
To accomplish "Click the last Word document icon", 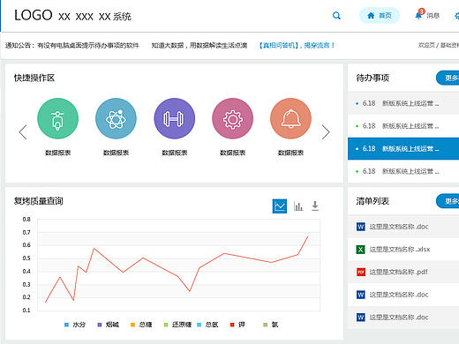I will (361, 318).
